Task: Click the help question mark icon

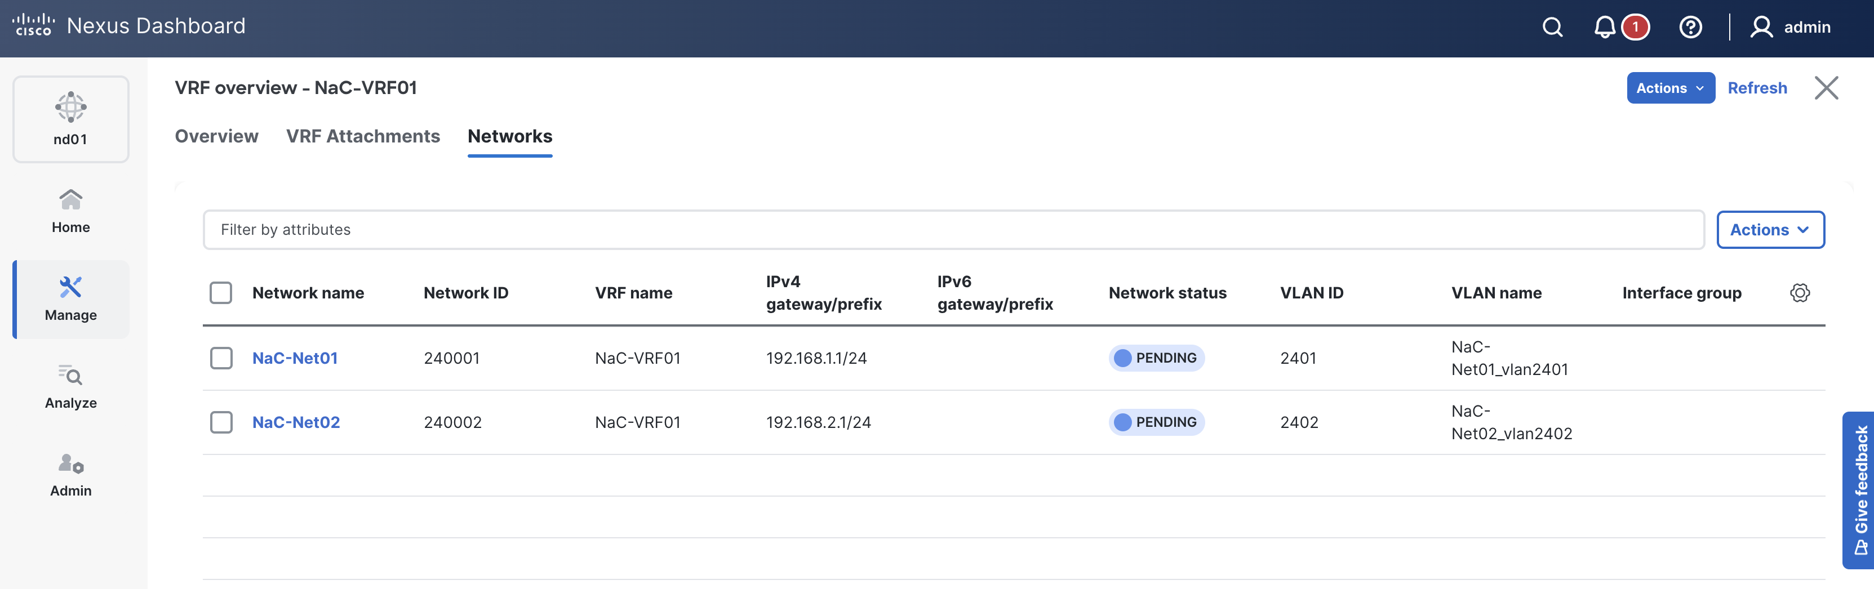Action: coord(1690,28)
